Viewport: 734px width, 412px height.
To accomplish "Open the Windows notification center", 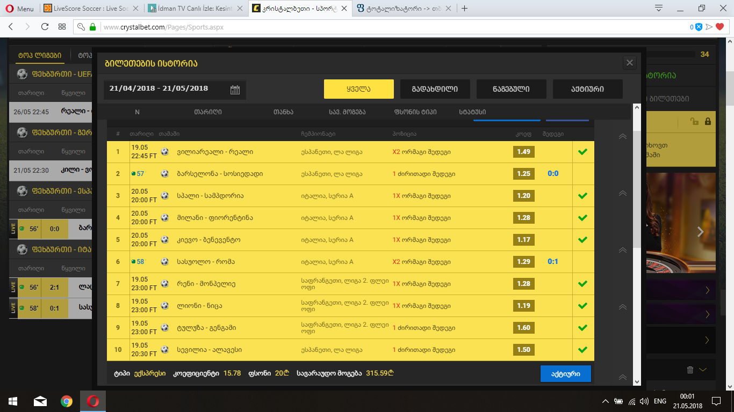I will (716, 401).
